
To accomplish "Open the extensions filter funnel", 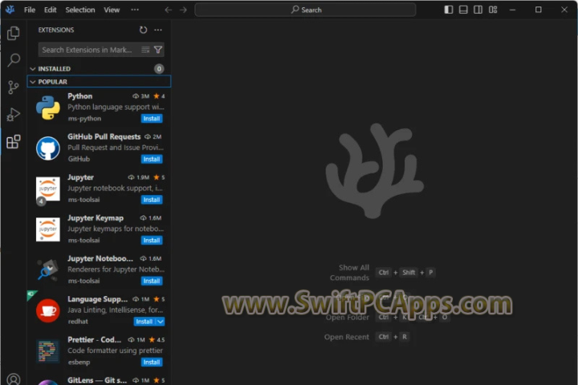I will coord(158,50).
